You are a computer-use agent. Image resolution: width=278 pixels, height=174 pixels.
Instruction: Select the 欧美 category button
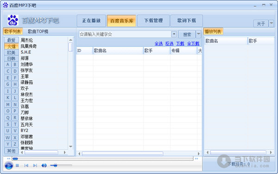pyautogui.click(x=11, y=53)
